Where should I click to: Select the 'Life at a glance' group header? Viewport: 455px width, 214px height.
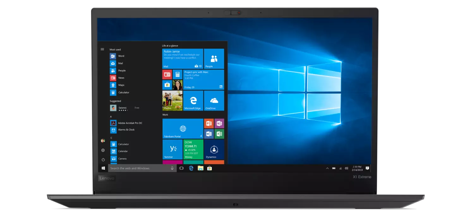pyautogui.click(x=170, y=46)
